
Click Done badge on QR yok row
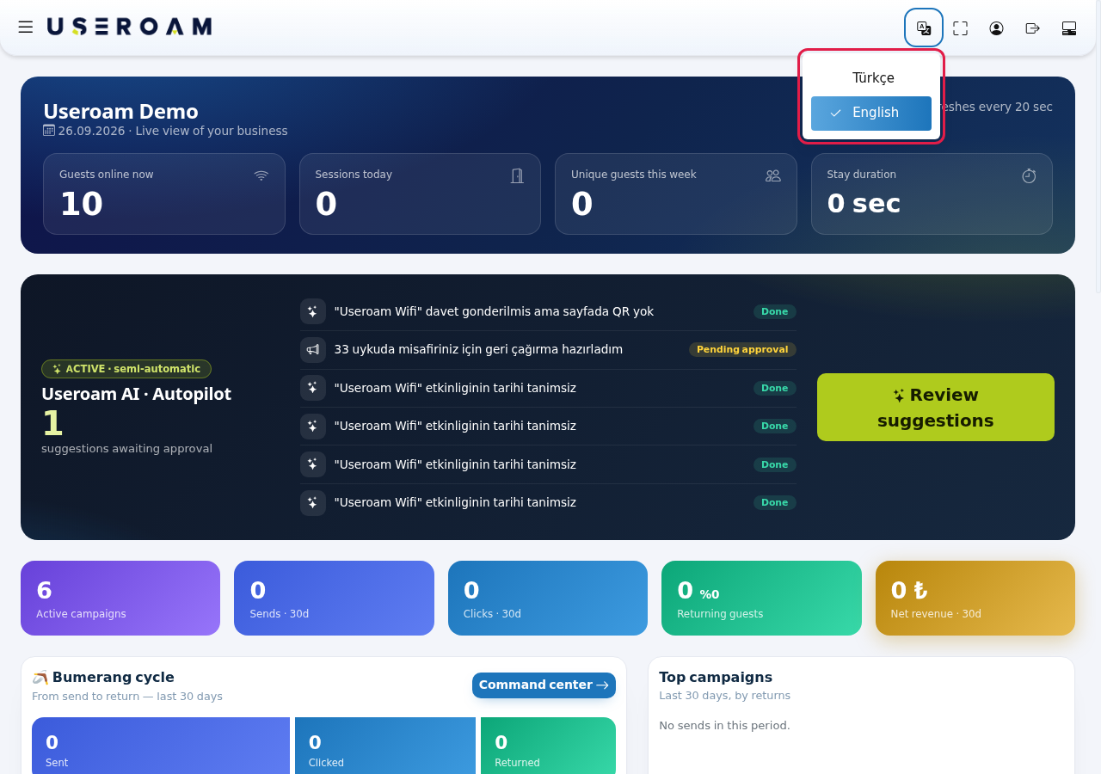coord(775,312)
